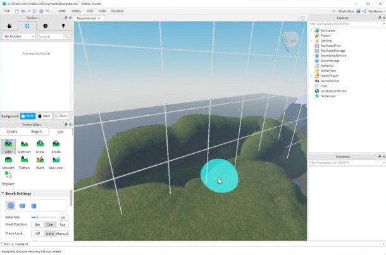Screen dimensions: 386x255
Task: Open the Terrain Editor Create tab
Action: [x=12, y=132]
